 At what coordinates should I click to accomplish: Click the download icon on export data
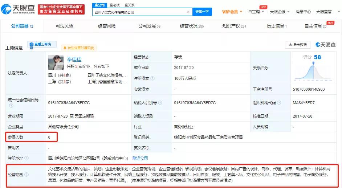click(x=290, y=45)
